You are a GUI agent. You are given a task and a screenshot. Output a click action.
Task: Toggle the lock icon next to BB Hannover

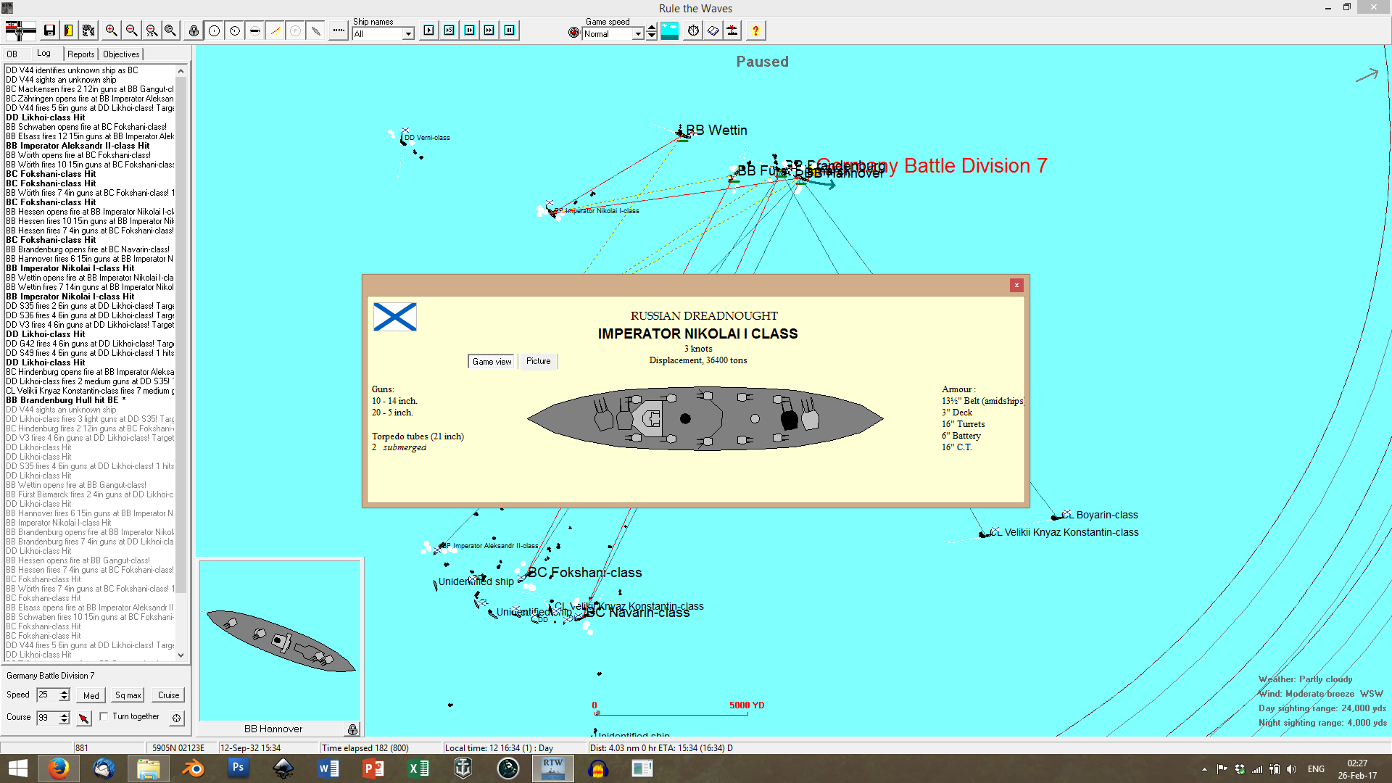[x=352, y=729]
